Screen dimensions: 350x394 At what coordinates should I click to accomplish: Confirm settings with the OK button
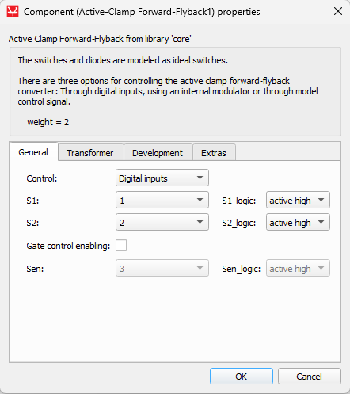(x=242, y=376)
